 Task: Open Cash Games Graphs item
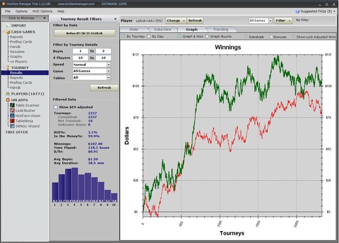click(16, 57)
